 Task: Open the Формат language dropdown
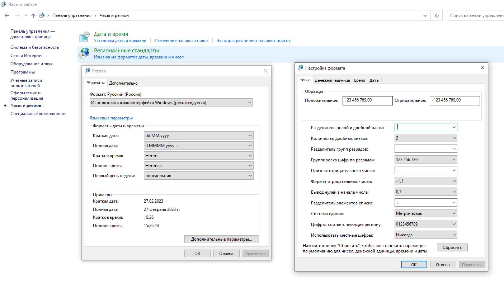171,103
